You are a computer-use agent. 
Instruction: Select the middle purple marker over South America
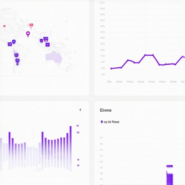pos(17,60)
